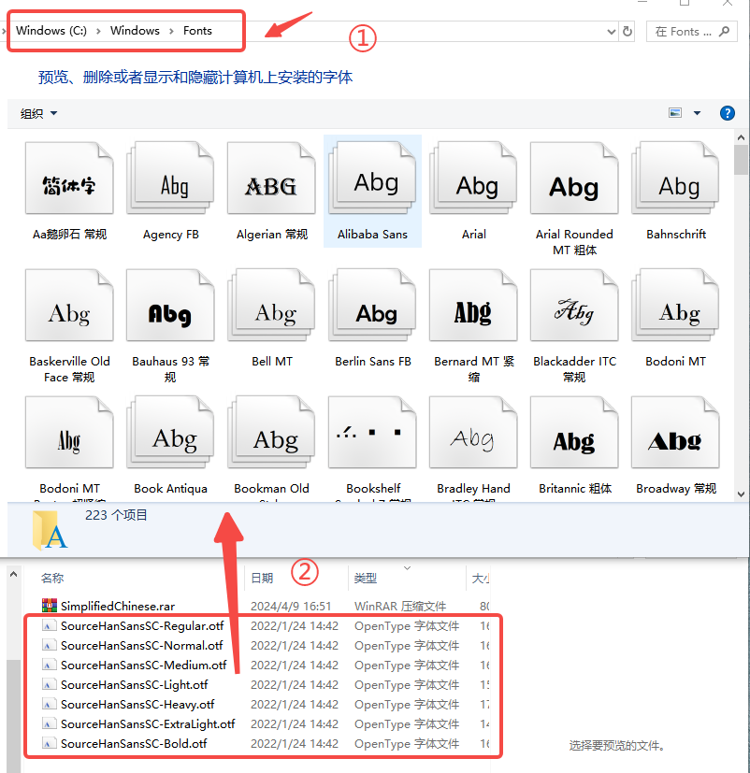The width and height of the screenshot is (750, 773).
Task: Select the Bernard MT font icon
Action: pyautogui.click(x=473, y=305)
